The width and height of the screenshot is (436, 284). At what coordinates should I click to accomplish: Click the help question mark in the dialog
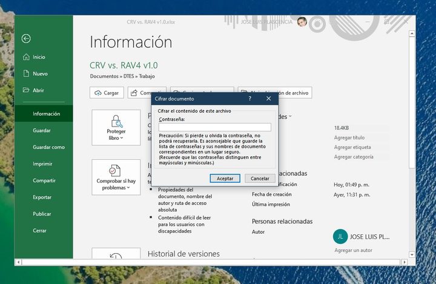click(x=249, y=99)
